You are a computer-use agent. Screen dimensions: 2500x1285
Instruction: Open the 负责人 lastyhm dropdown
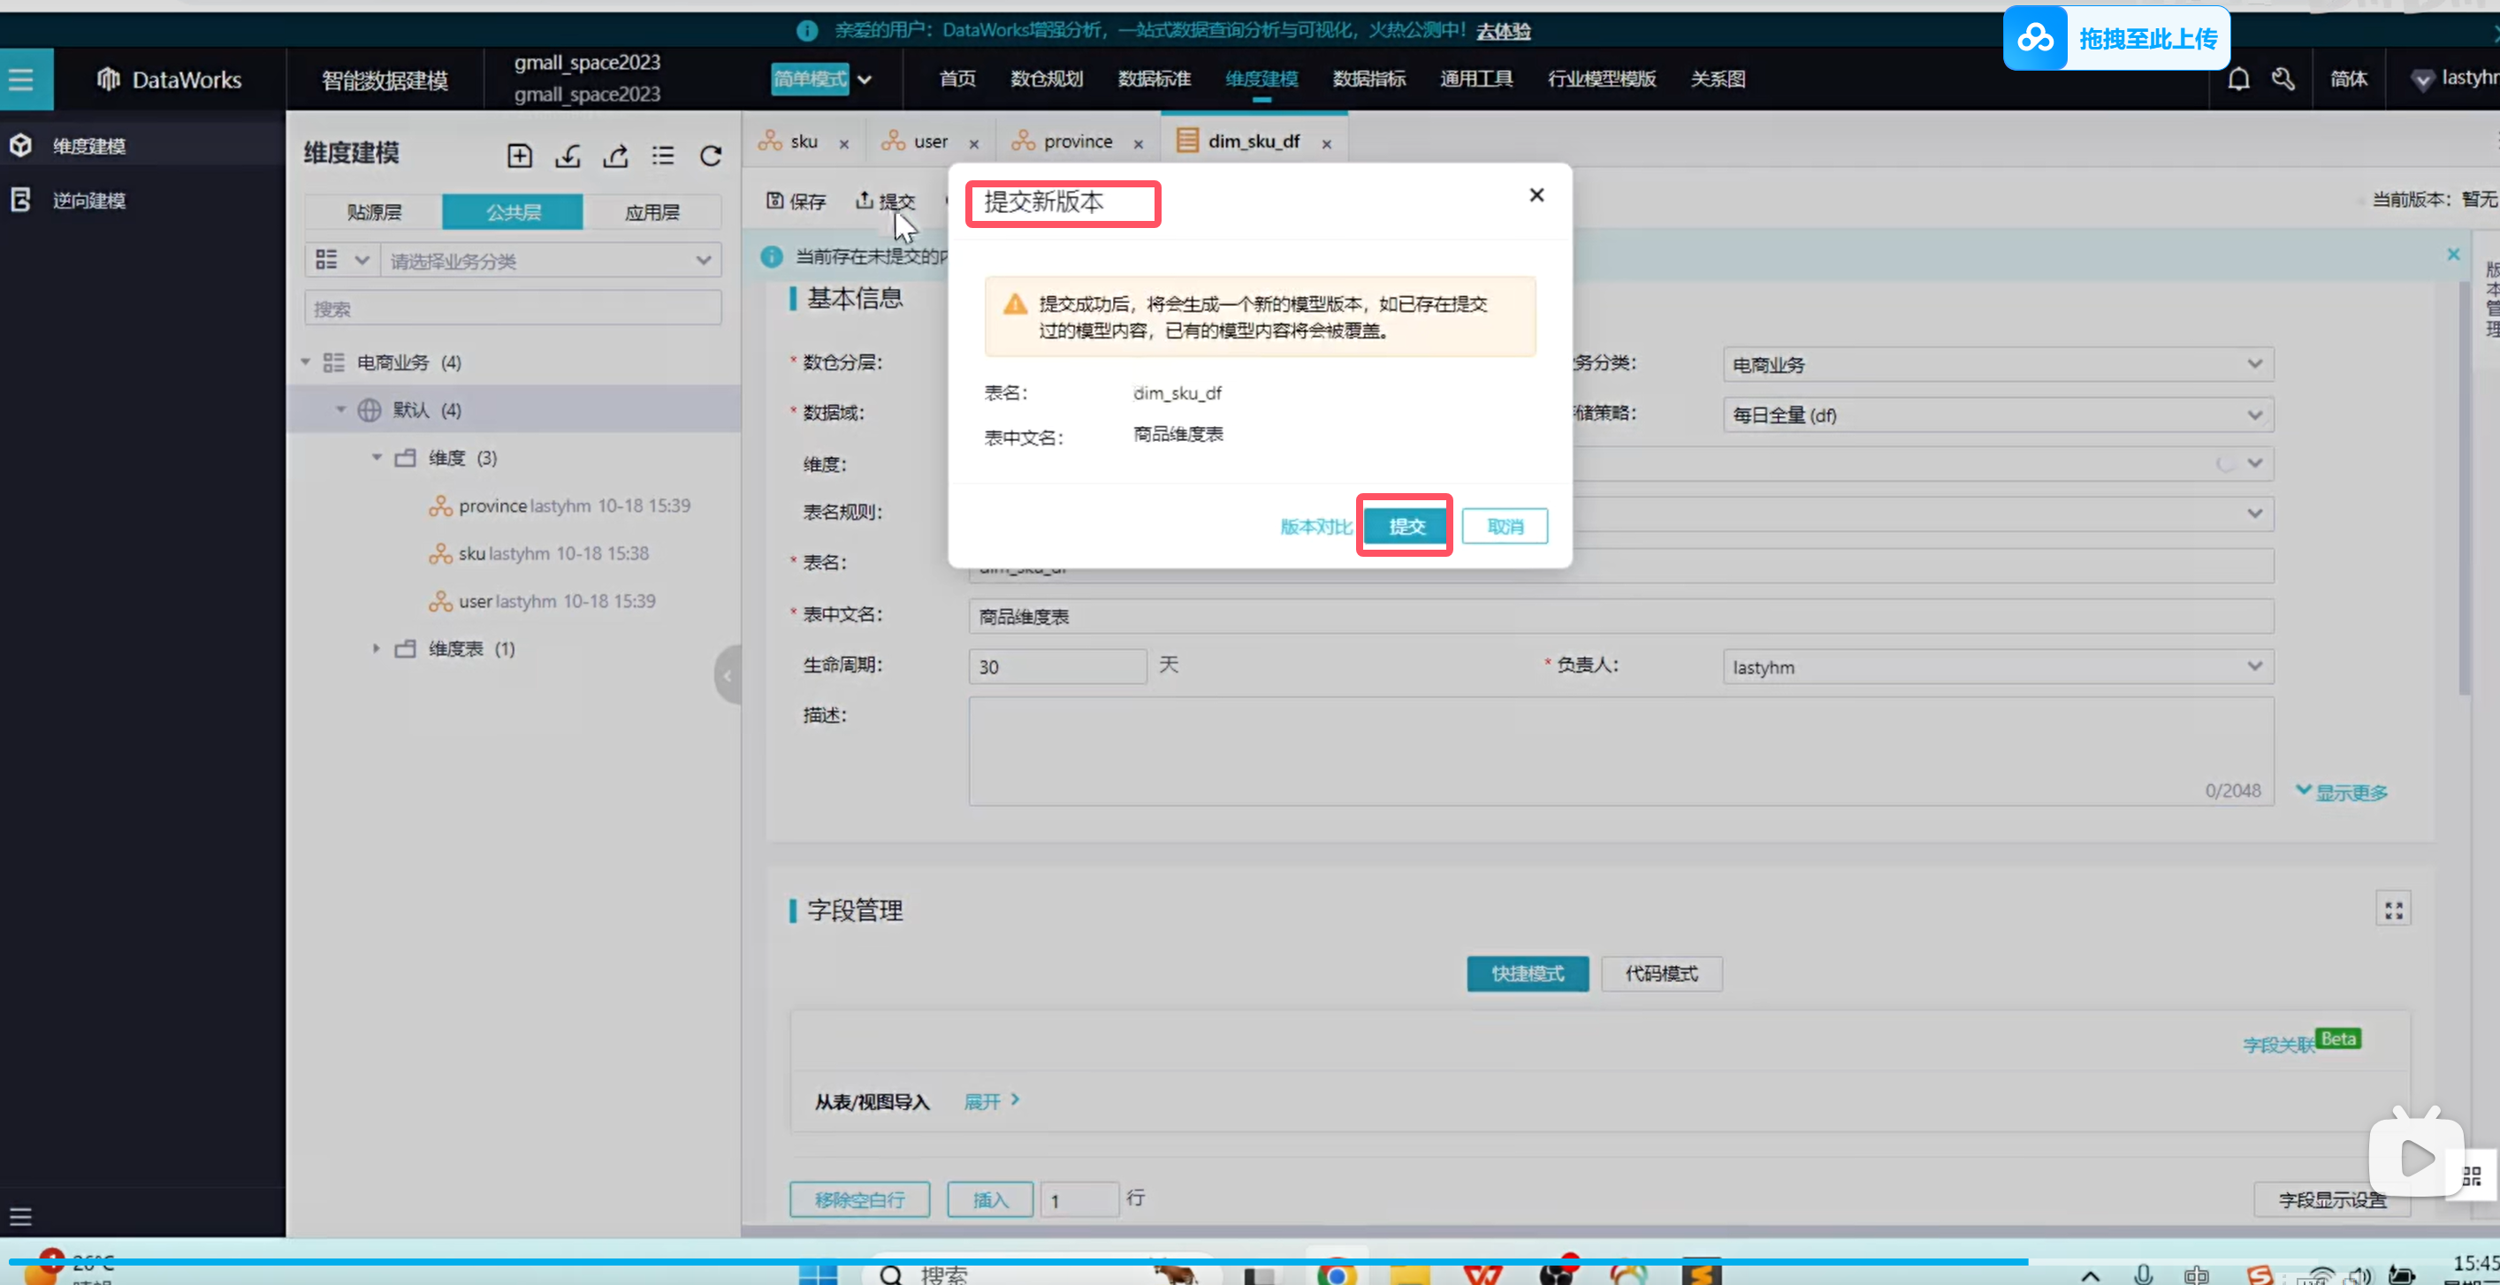[1997, 666]
